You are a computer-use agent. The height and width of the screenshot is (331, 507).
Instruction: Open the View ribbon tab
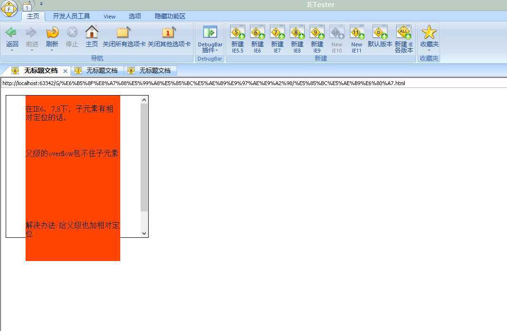110,16
